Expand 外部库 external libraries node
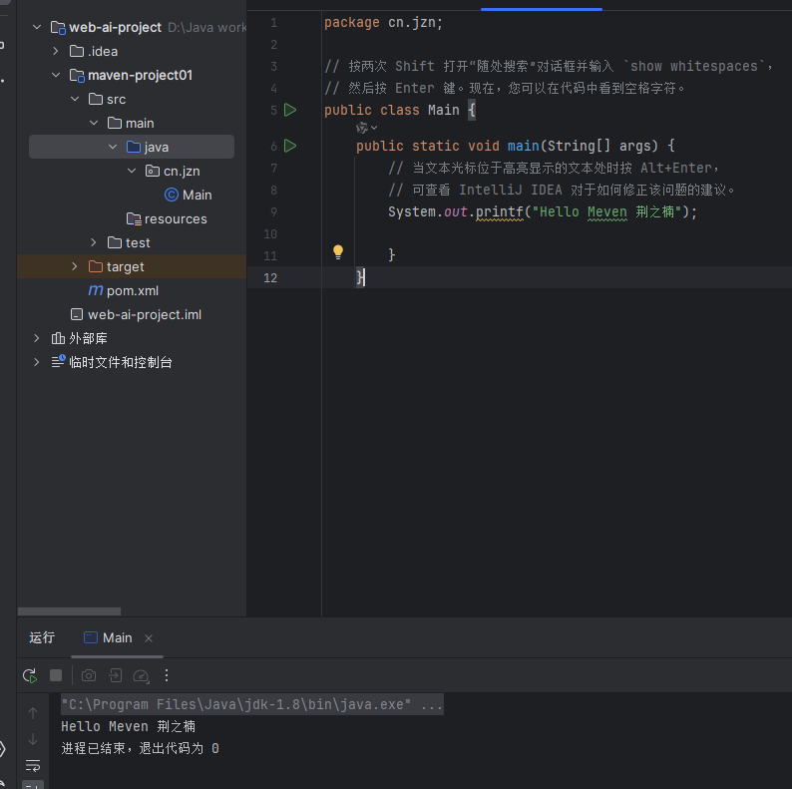This screenshot has width=792, height=789. pos(36,338)
